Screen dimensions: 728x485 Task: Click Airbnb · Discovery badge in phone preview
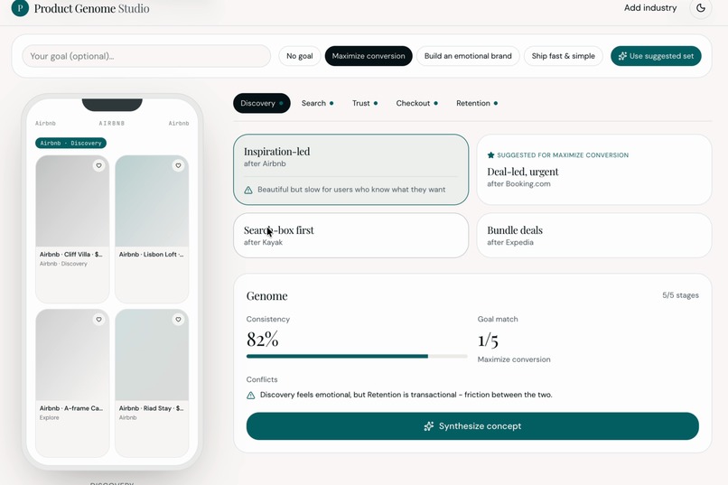click(70, 143)
